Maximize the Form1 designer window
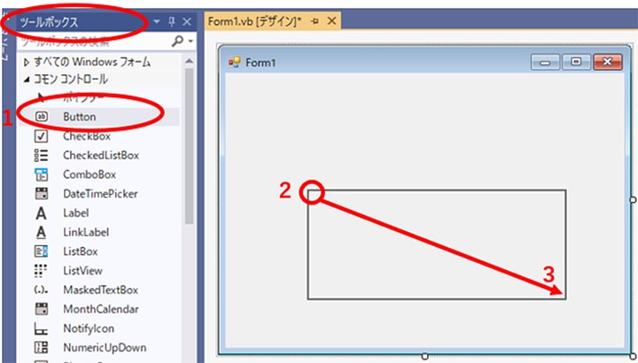 576,62
